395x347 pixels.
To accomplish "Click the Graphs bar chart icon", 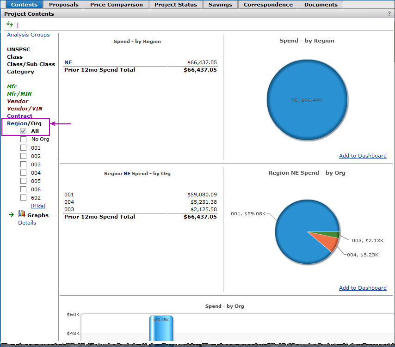I will coord(21,214).
